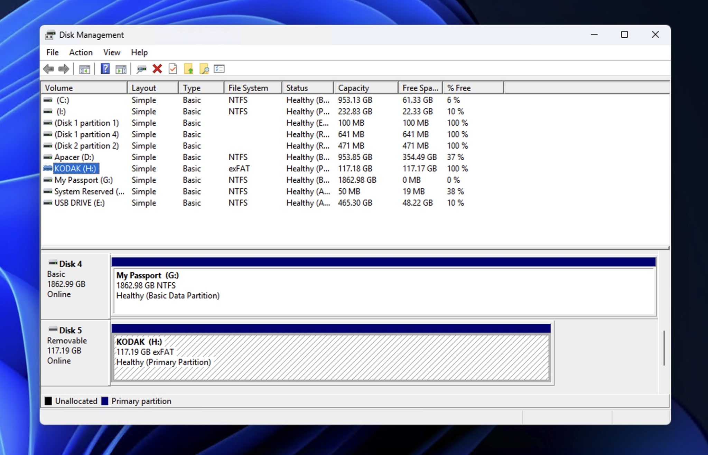The width and height of the screenshot is (708, 455).
Task: Click the disk pane vertical scrollbar
Action: pos(664,348)
